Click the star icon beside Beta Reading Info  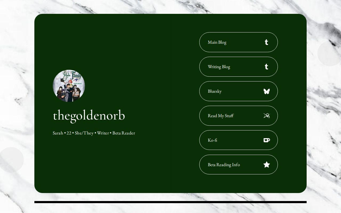(267, 165)
